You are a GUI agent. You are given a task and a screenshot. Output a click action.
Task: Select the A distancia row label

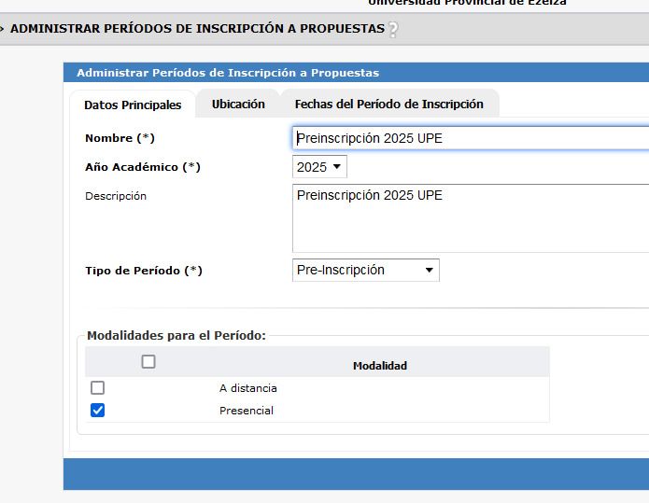[247, 388]
